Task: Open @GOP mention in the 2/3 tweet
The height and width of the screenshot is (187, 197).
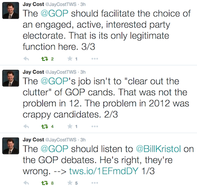Action: (x=54, y=81)
